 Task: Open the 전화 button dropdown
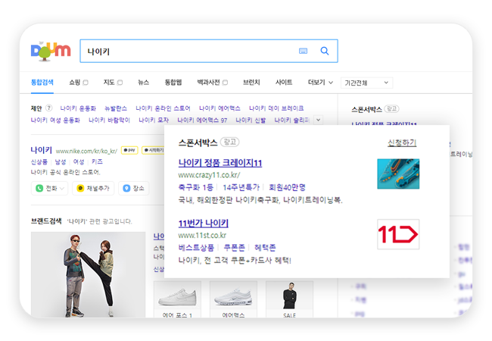[x=49, y=189]
